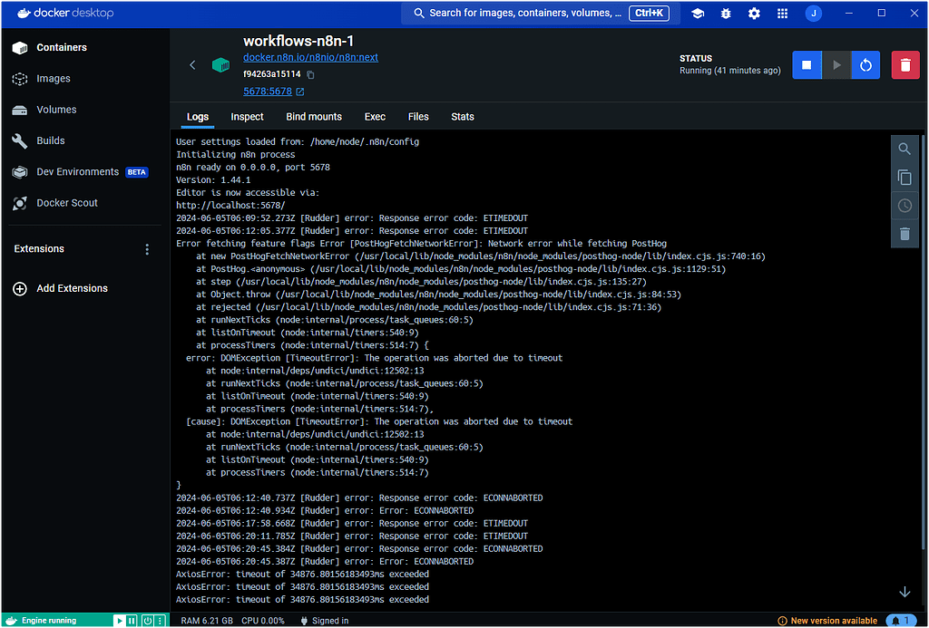The height and width of the screenshot is (628, 929).
Task: Click the Ctrl+K shortcut badge
Action: click(x=650, y=13)
